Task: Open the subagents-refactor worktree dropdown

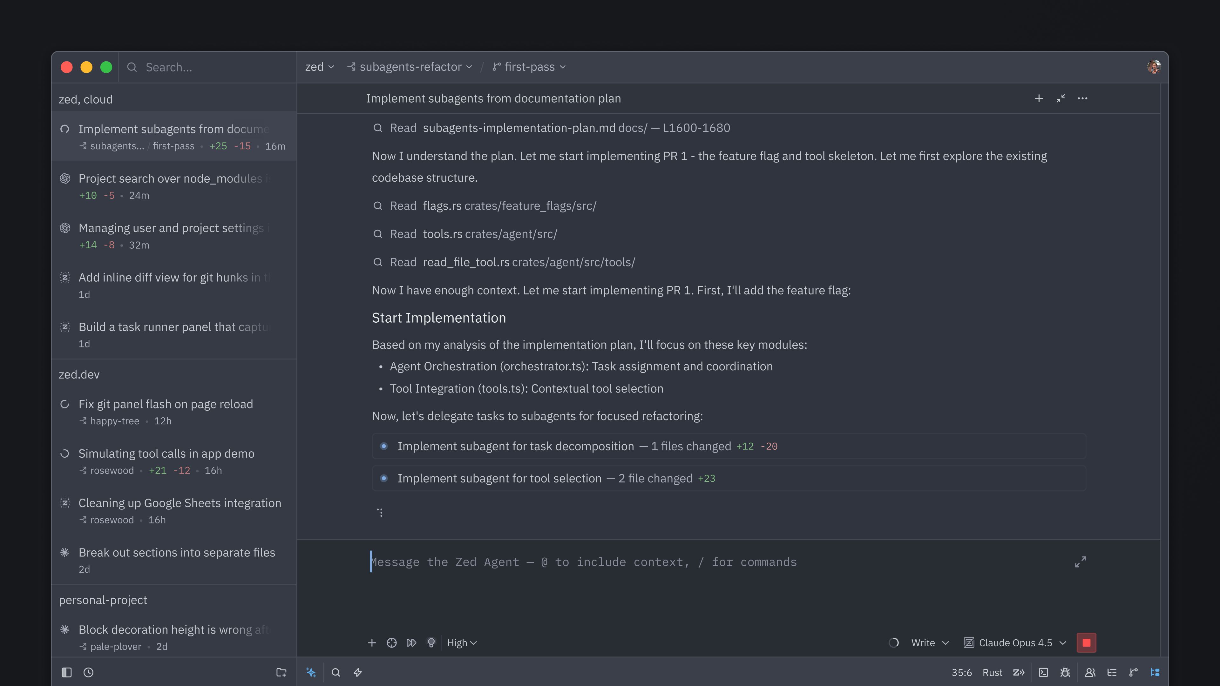Action: pyautogui.click(x=410, y=67)
